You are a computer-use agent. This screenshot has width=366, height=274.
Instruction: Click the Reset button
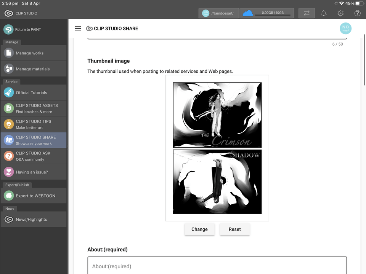click(x=234, y=229)
